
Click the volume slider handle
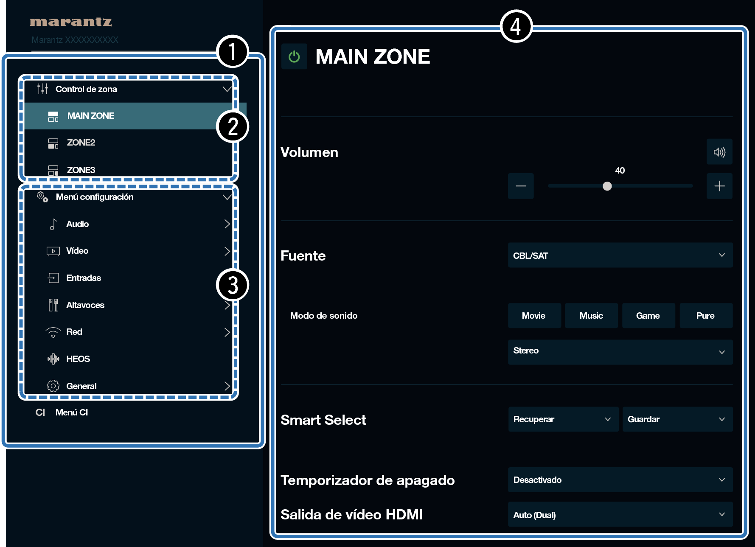607,186
